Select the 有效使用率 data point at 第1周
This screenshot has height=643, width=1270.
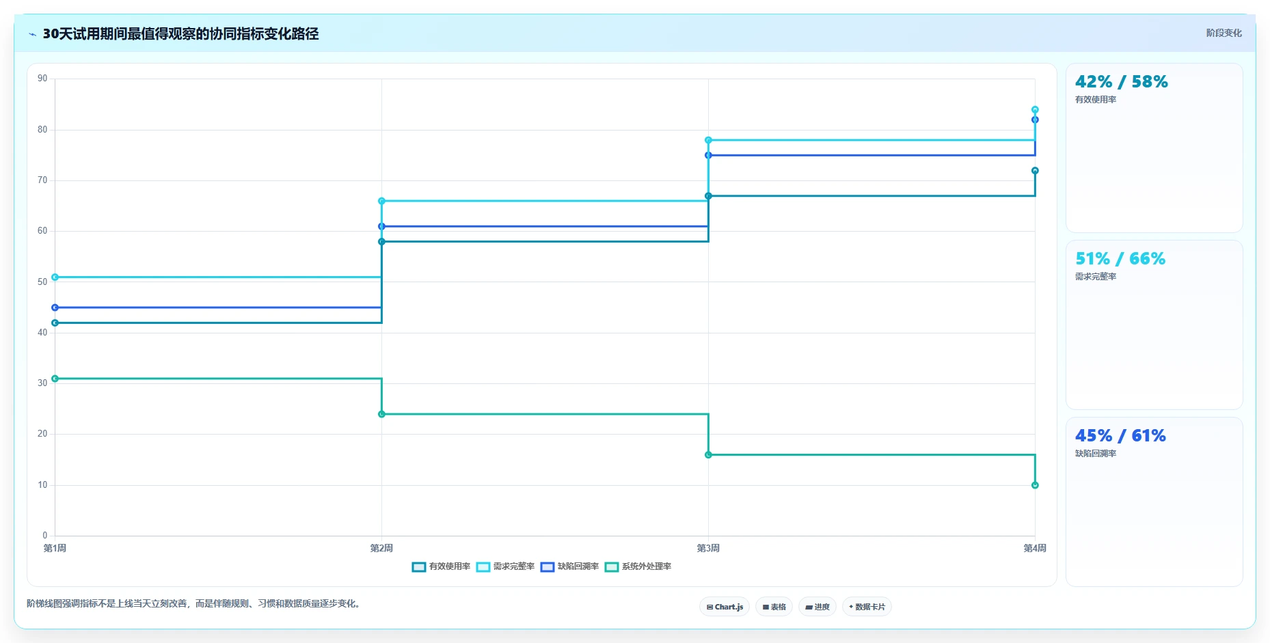tap(55, 323)
